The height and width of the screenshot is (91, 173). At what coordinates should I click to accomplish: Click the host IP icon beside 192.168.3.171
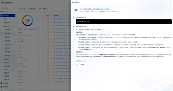85,12
